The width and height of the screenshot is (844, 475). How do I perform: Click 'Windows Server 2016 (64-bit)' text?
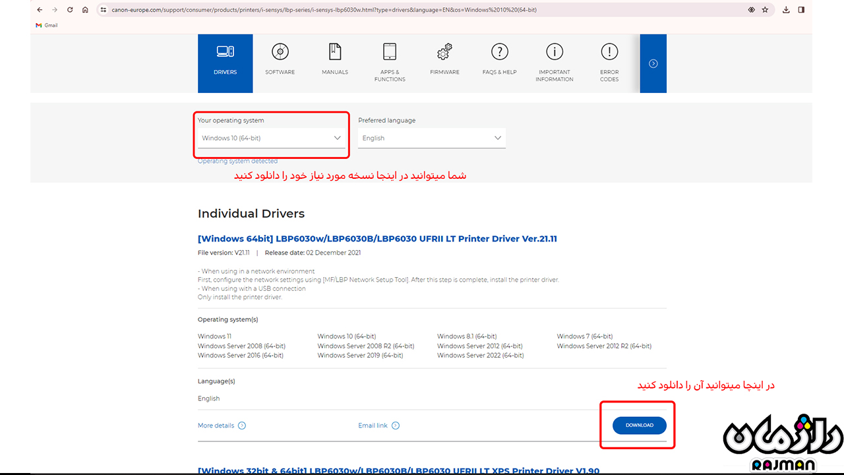tap(241, 355)
